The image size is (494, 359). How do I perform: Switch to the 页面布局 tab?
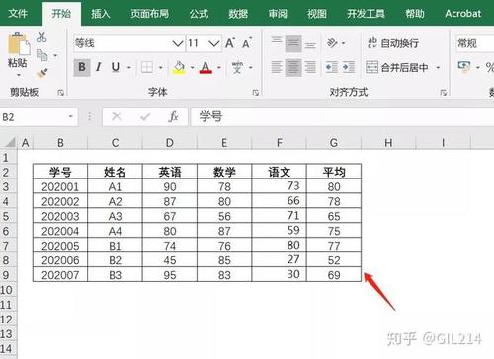click(x=149, y=14)
